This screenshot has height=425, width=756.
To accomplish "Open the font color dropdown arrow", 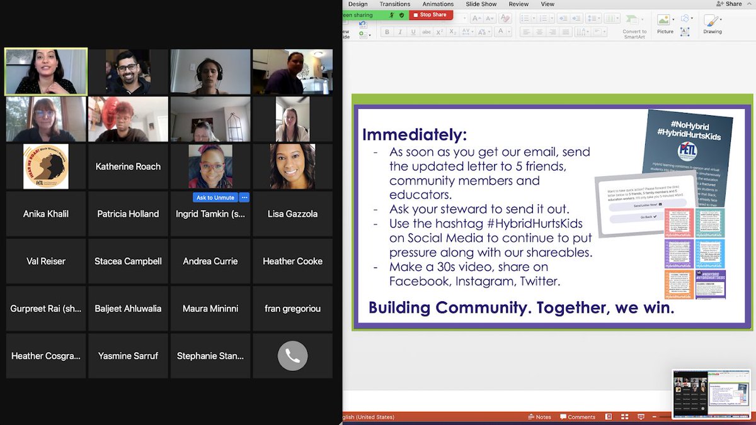I will click(x=508, y=32).
